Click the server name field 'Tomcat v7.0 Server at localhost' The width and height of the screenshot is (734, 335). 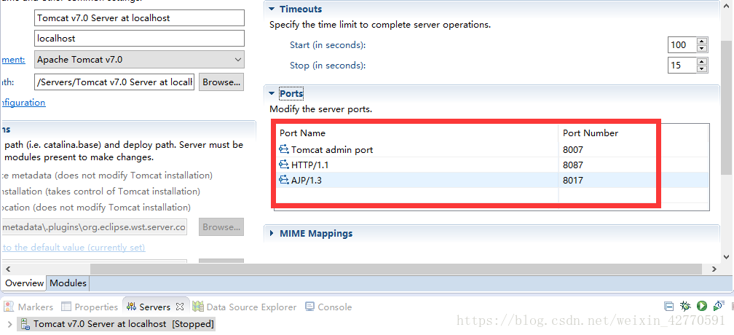(x=139, y=18)
